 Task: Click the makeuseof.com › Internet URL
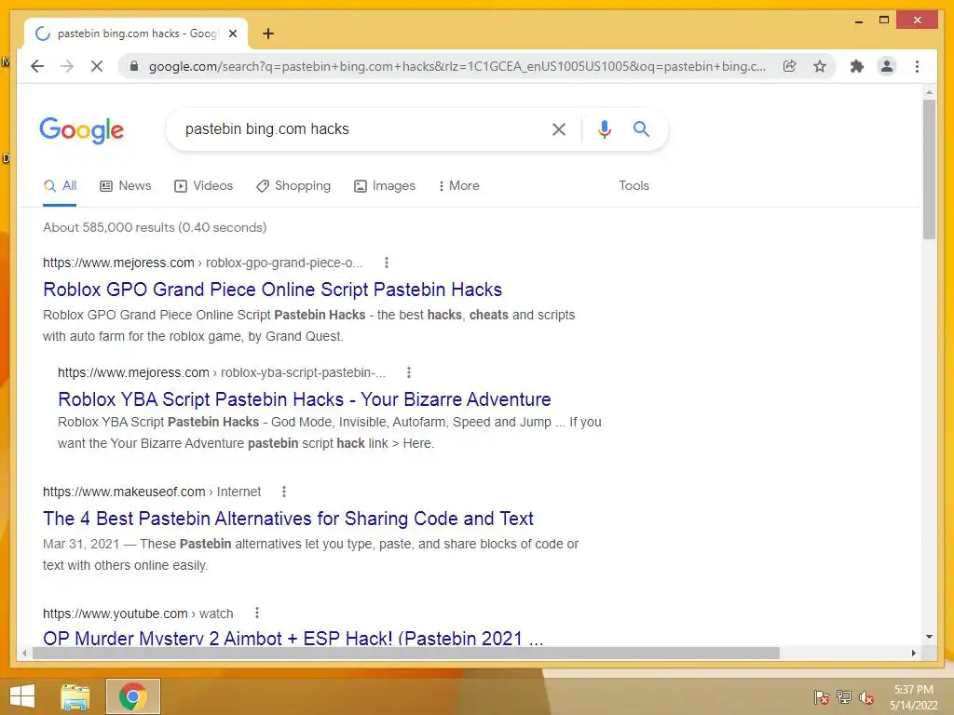pos(152,492)
